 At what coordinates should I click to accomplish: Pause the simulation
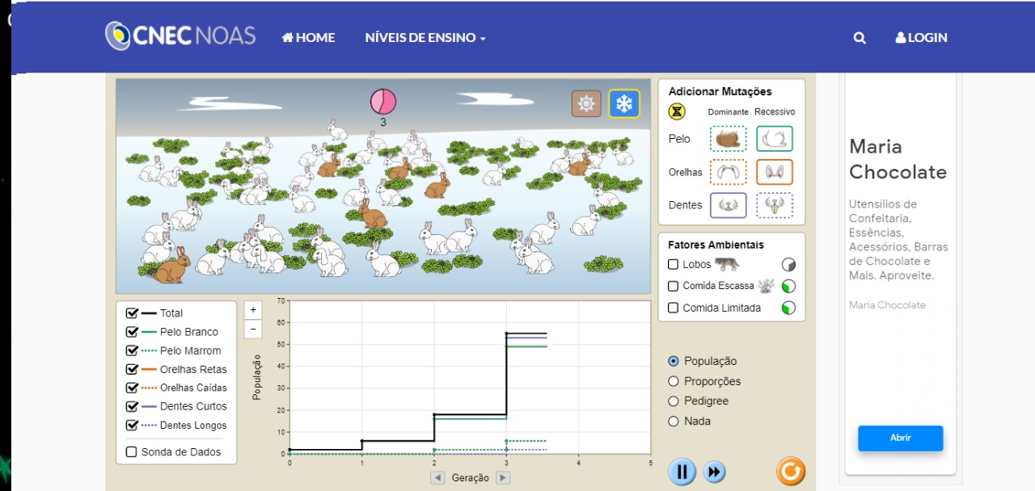682,471
